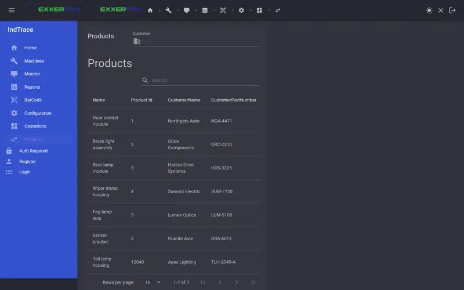Click the Customer building icon

pyautogui.click(x=137, y=41)
